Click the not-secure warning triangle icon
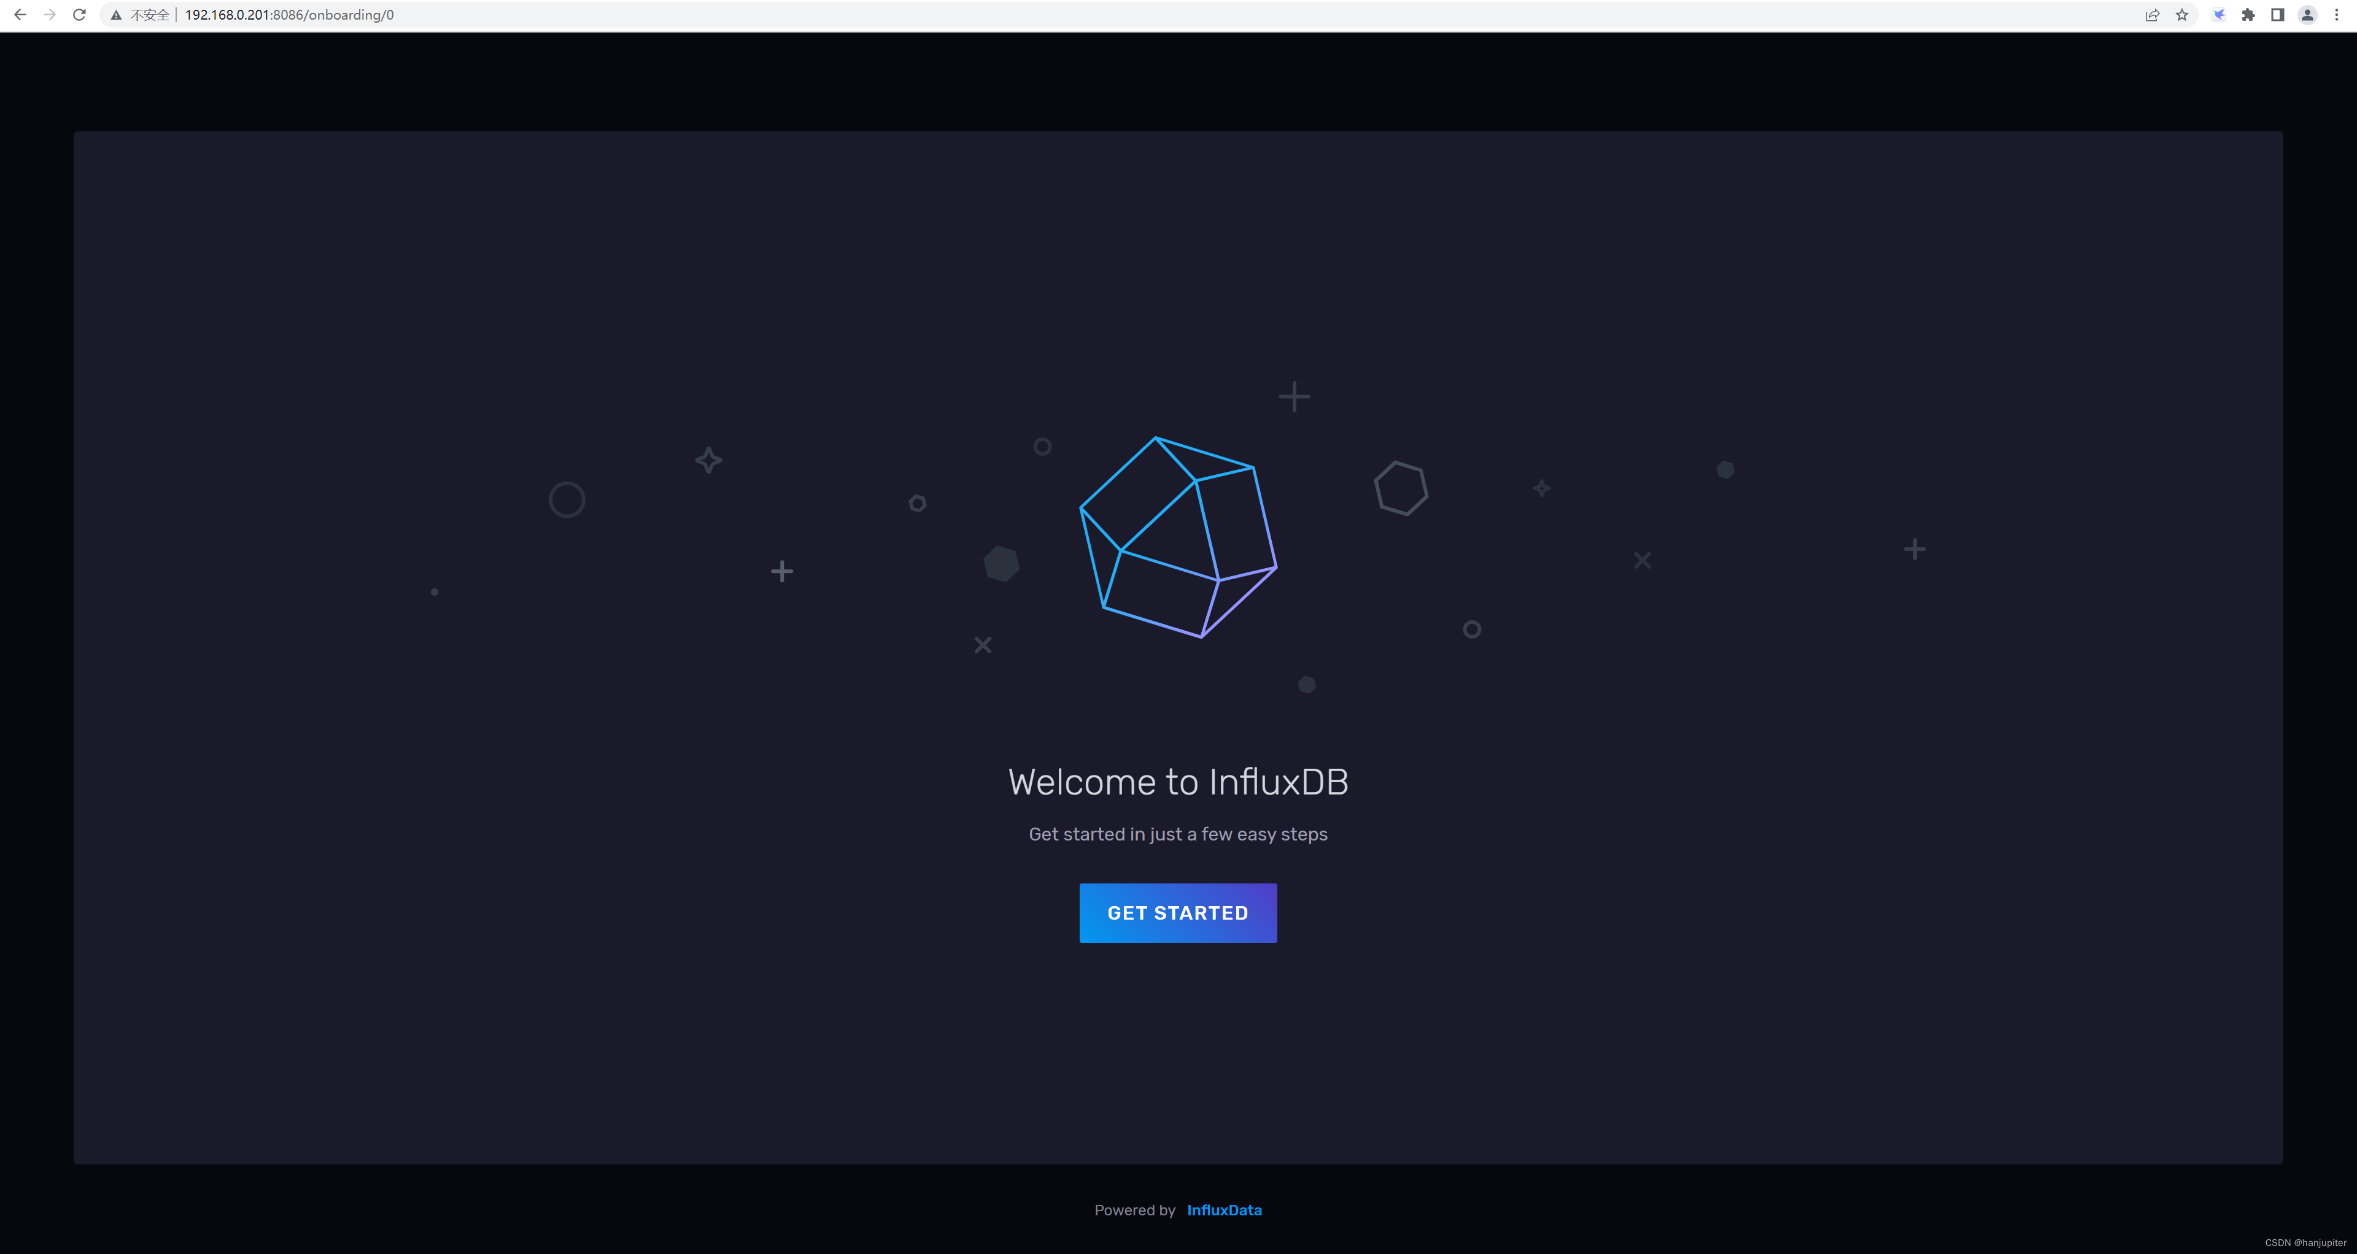This screenshot has height=1254, width=2357. point(116,15)
